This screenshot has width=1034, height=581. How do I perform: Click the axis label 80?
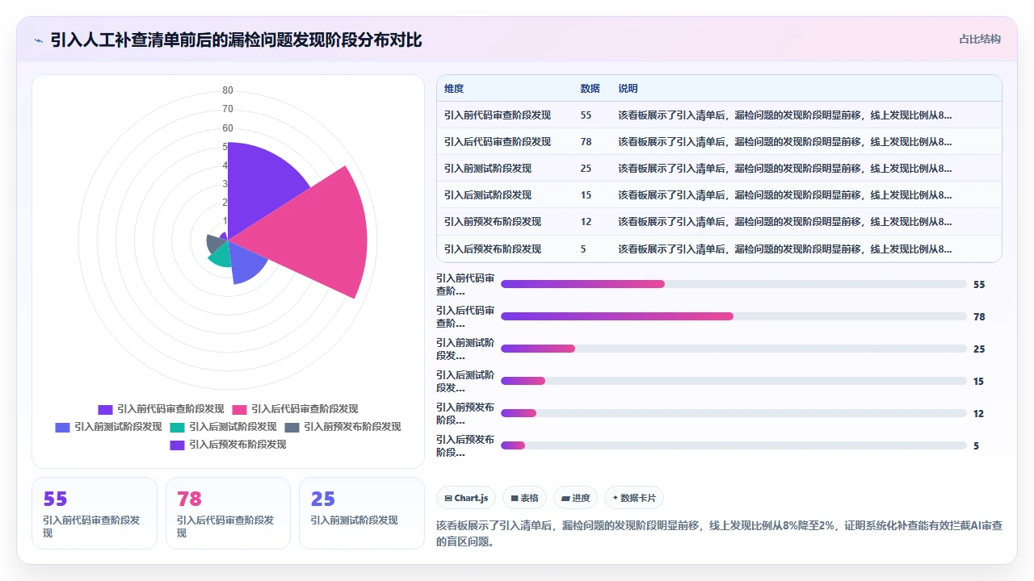point(228,90)
